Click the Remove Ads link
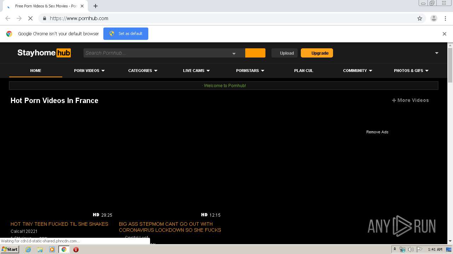 pos(377,132)
